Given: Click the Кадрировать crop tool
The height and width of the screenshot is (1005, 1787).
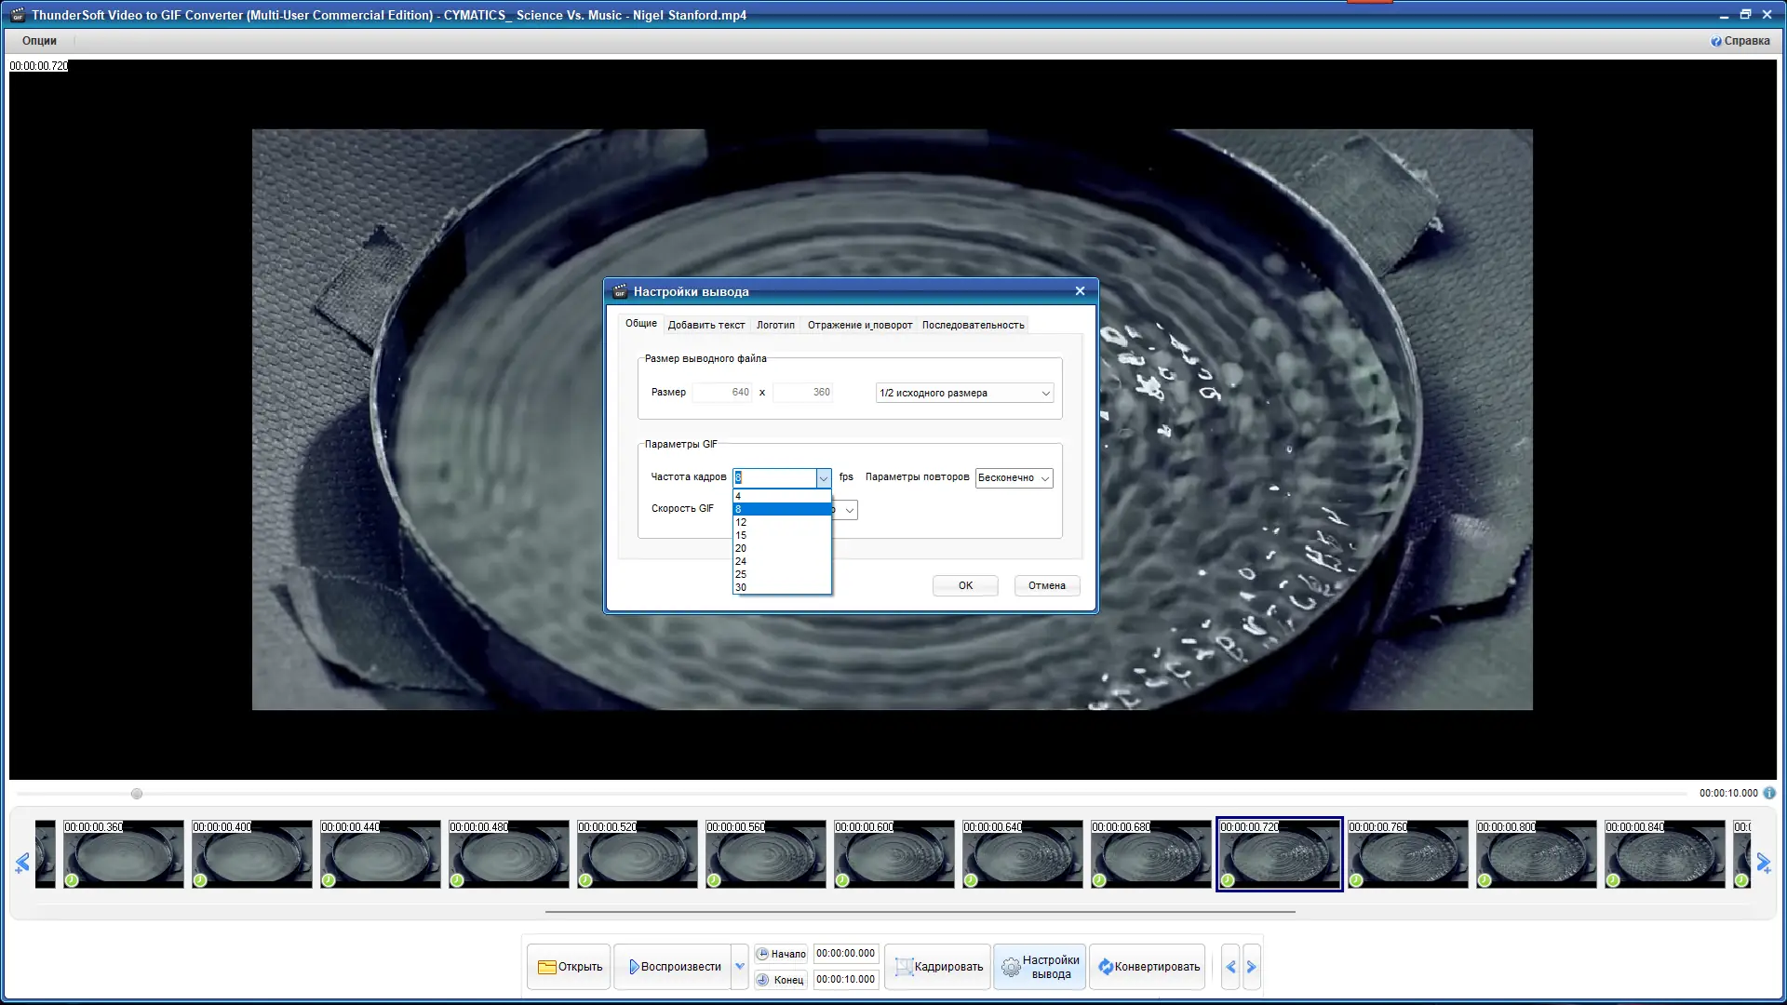Looking at the screenshot, I should (937, 967).
